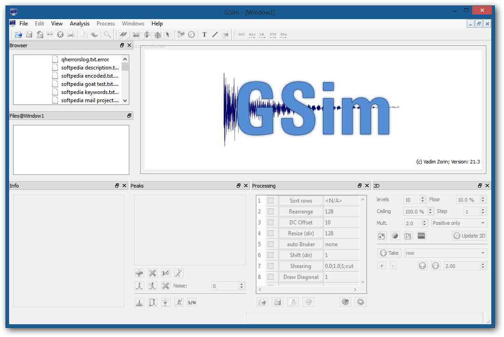The image size is (504, 337).
Task: Click the Print toolbar icon
Action: pyautogui.click(x=71, y=35)
